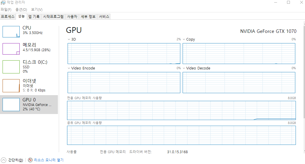Switch to the 성능 tab
This screenshot has height=164, width=305.
point(21,16)
